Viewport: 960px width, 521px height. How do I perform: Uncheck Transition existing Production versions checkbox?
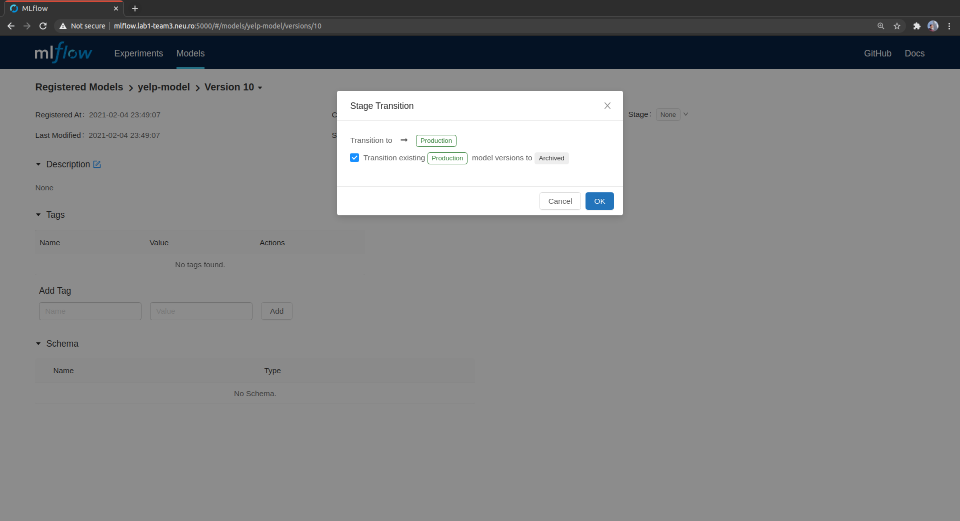click(x=354, y=158)
